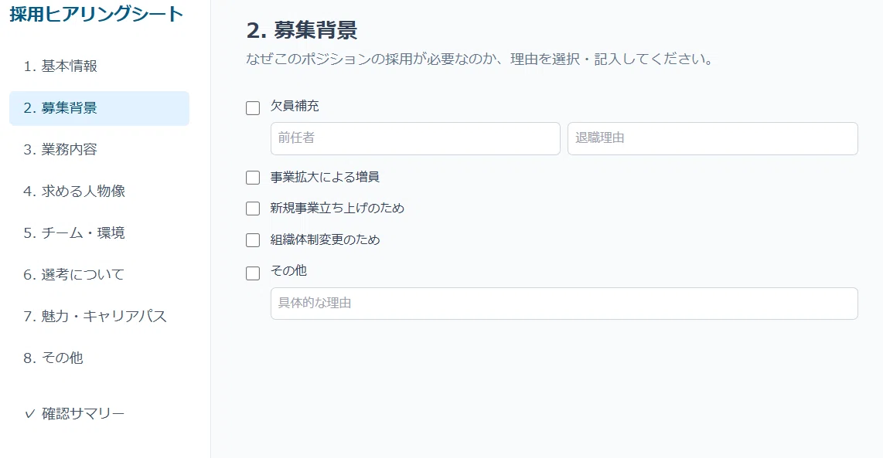Click the 前任者 input field
Image resolution: width=883 pixels, height=458 pixels.
pos(415,138)
